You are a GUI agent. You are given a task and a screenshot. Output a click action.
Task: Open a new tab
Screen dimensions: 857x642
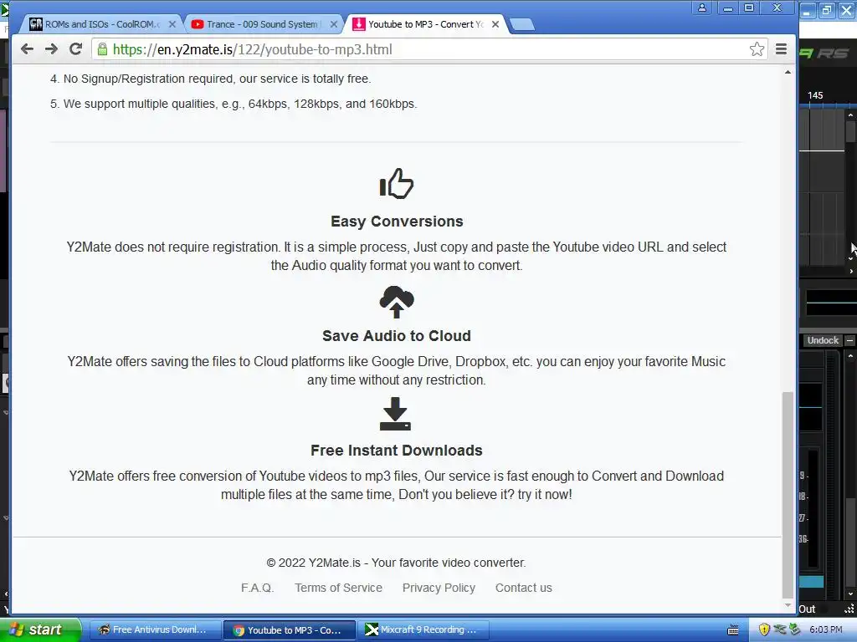click(522, 24)
